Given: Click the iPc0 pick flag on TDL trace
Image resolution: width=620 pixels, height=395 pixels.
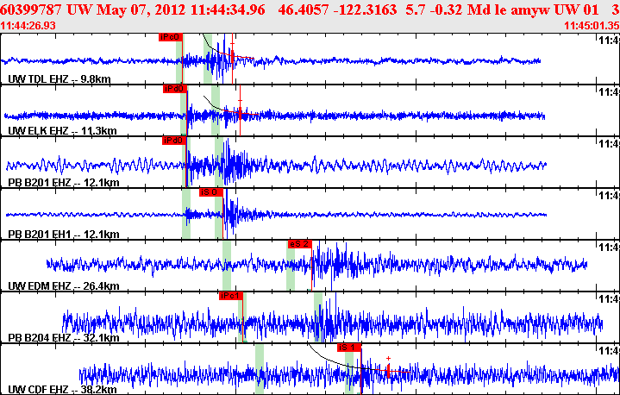Looking at the screenshot, I should pyautogui.click(x=171, y=37).
